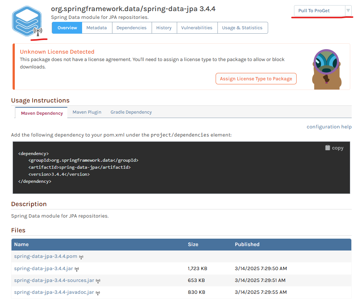
Task: Switch to the Metadata tab
Action: pos(97,28)
